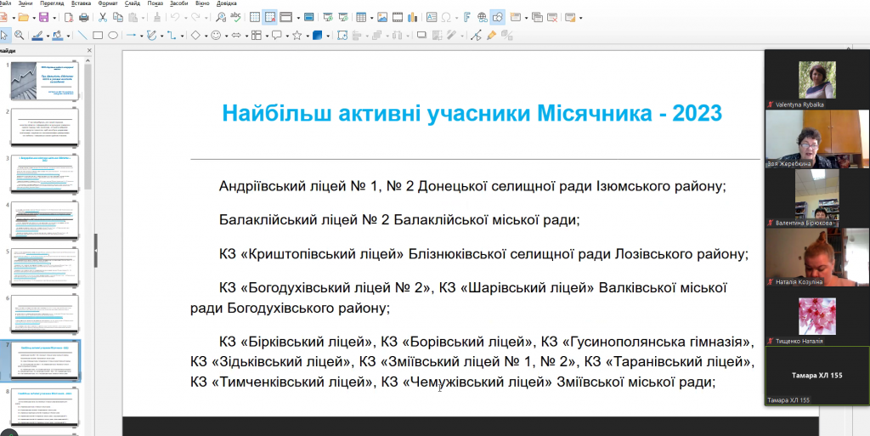Open an existing file with folder icon

(23, 18)
